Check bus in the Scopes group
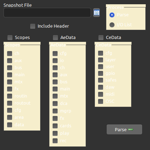The width and height of the screenshot is (150, 150). 10,68
